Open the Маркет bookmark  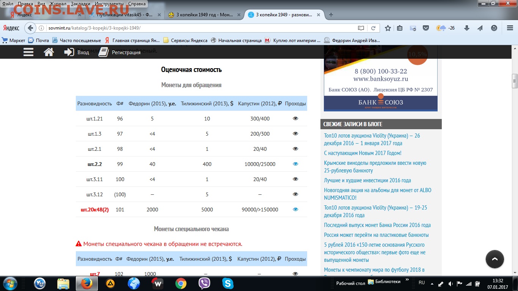pyautogui.click(x=14, y=40)
